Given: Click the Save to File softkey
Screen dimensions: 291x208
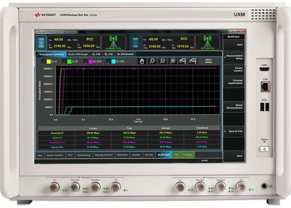Looking at the screenshot, I should click(234, 131).
